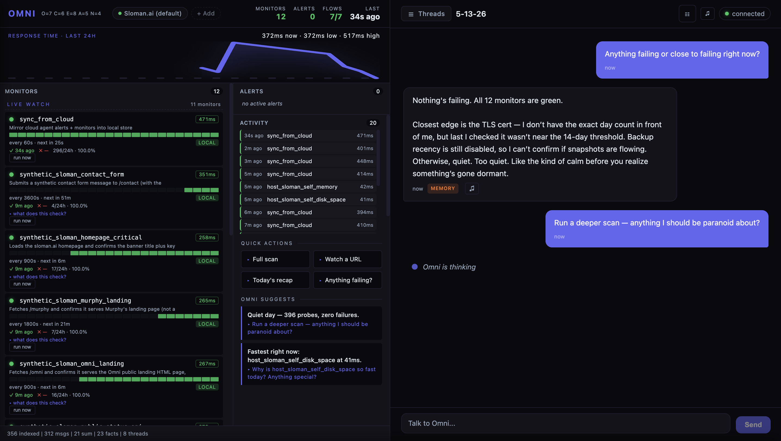Run sync_from_cloud monitor now
Image resolution: width=781 pixels, height=441 pixels.
coord(22,158)
